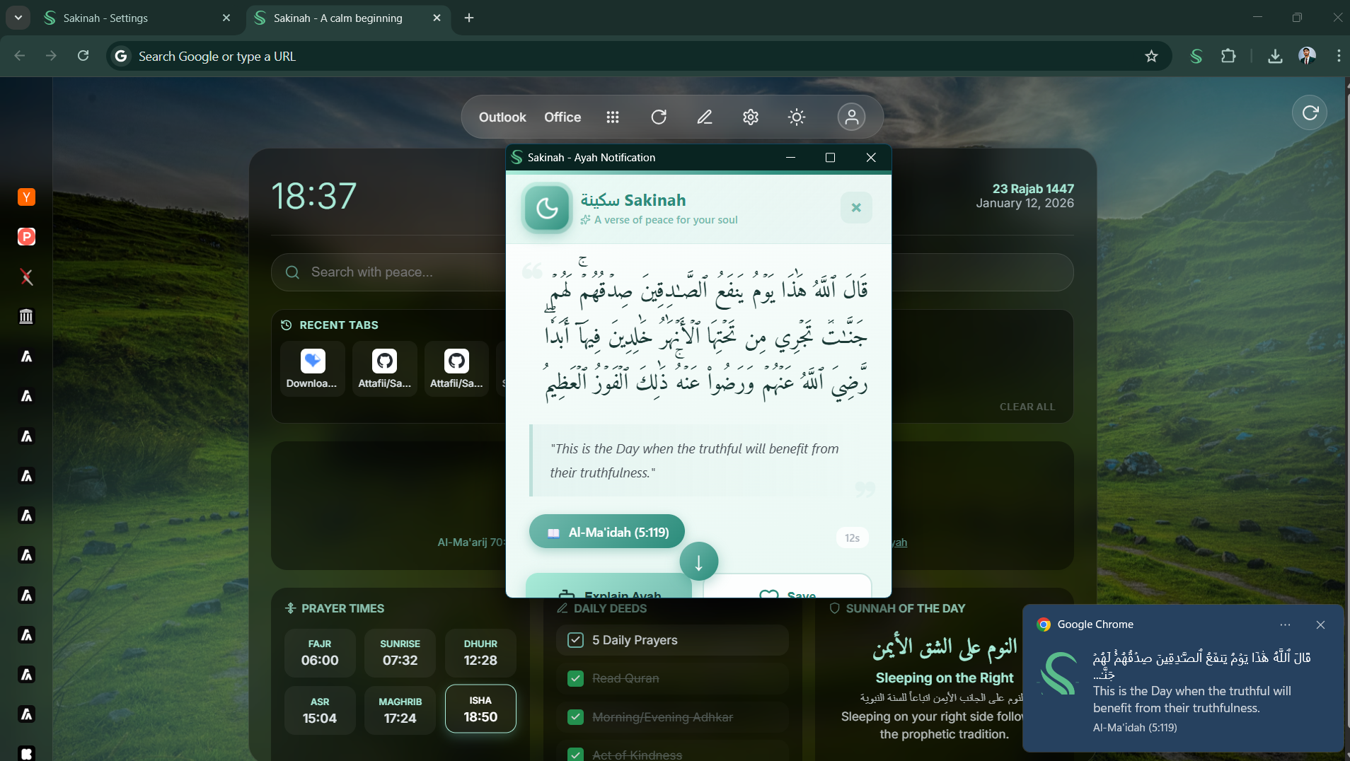This screenshot has width=1350, height=761.
Task: Toggle the Morning/Evening Adhkar checkbox
Action: [575, 717]
